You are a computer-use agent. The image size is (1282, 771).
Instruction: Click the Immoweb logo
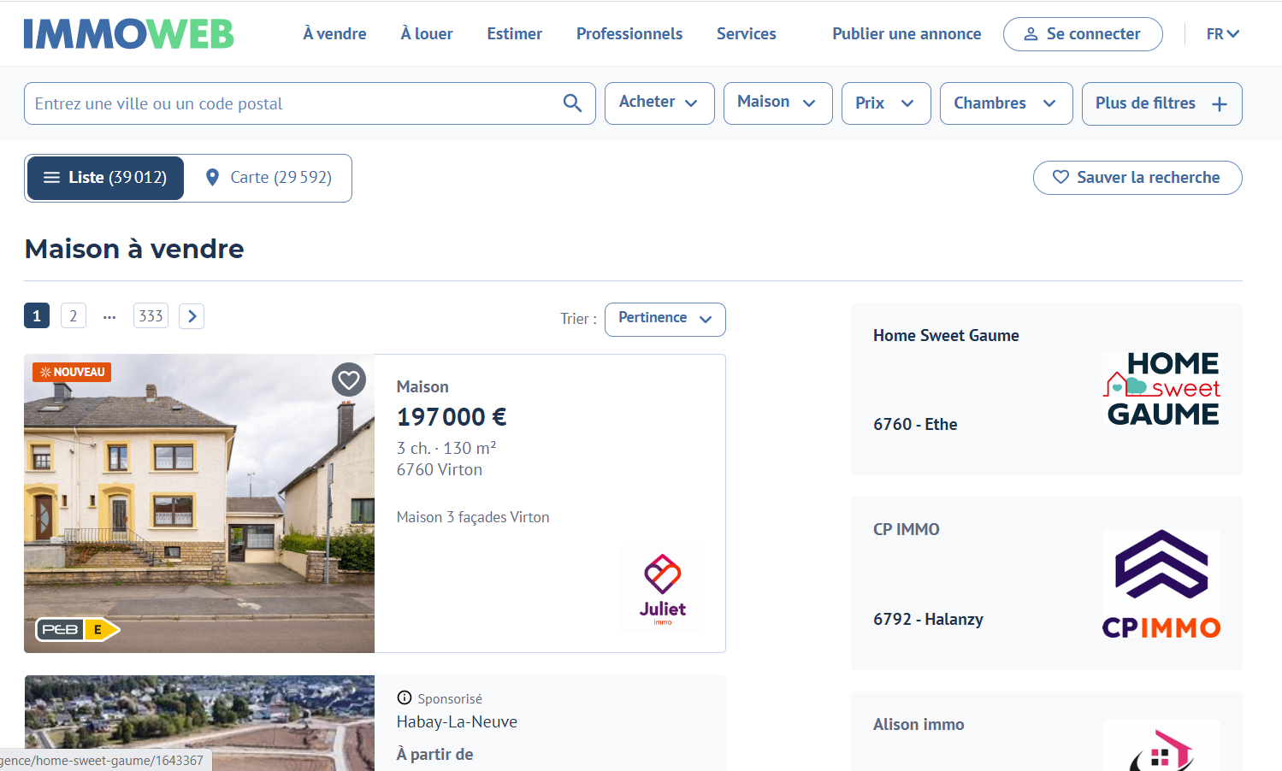128,34
